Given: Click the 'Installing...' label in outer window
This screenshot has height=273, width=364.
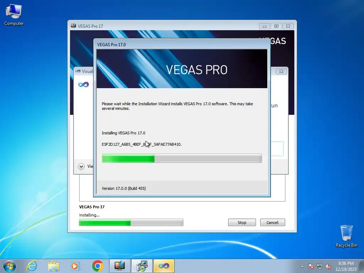Looking at the screenshot, I should (89, 215).
